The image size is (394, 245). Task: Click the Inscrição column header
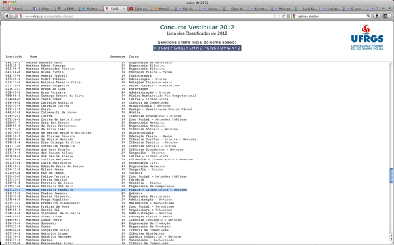(x=14, y=56)
